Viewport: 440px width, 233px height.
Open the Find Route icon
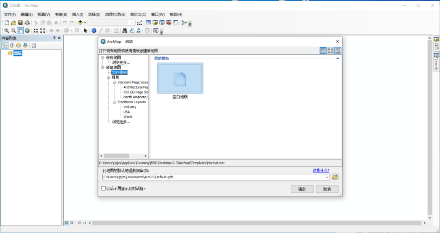[132, 30]
